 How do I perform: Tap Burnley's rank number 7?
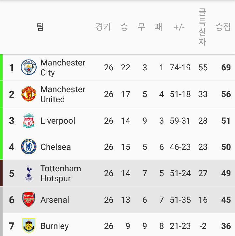coord(12,226)
